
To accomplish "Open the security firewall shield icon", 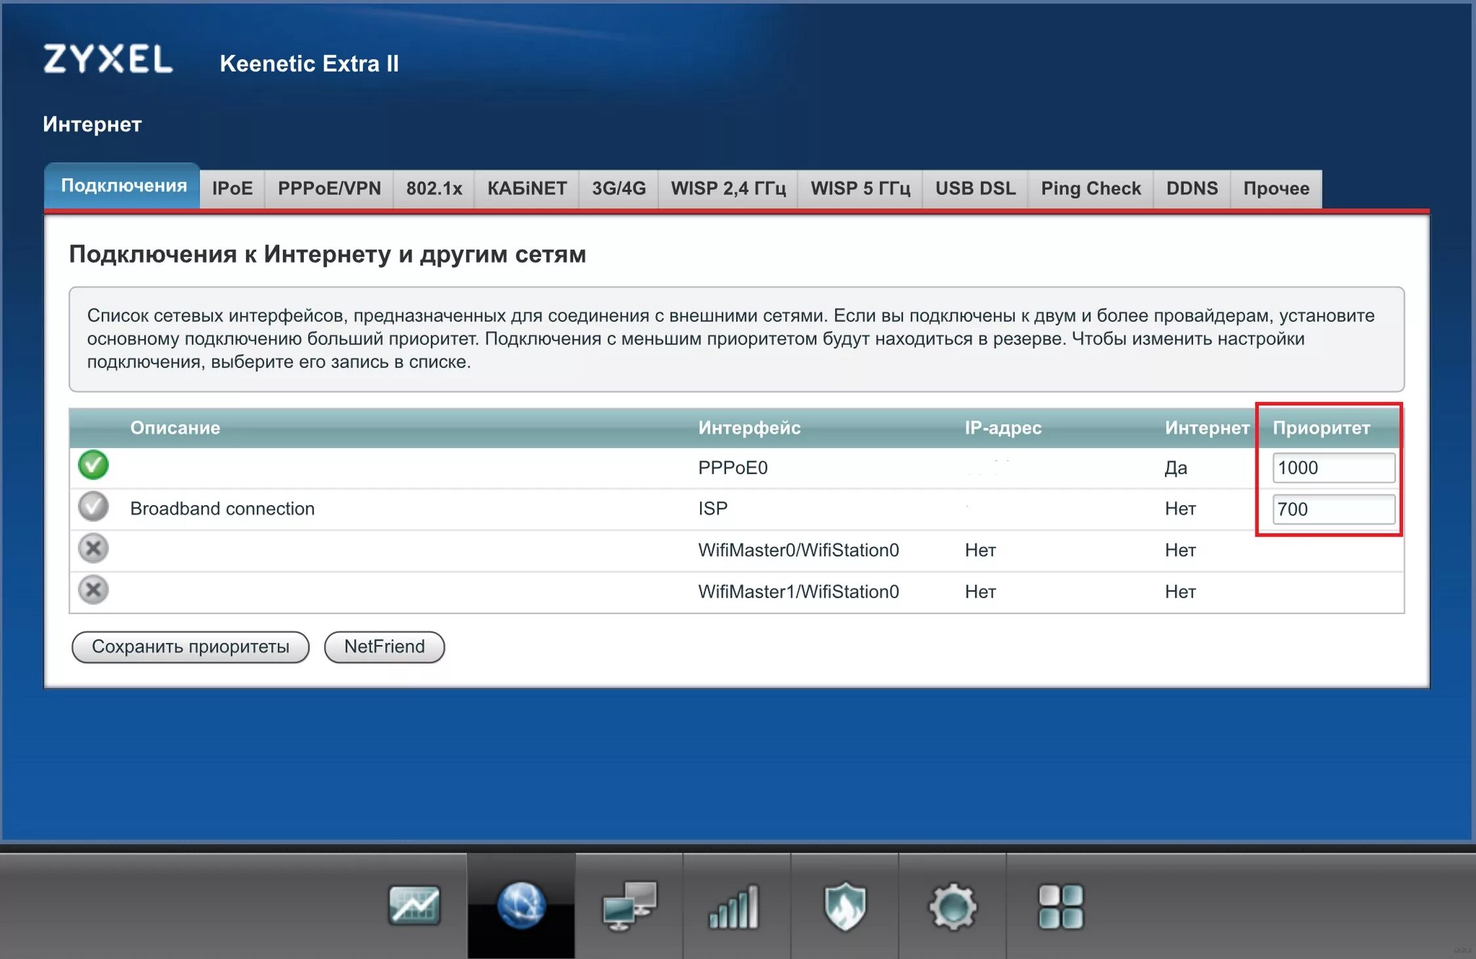I will click(x=844, y=905).
